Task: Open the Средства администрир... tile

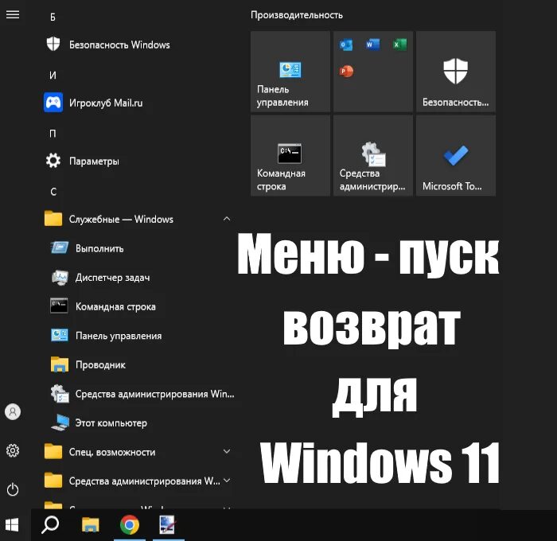Action: tap(373, 155)
